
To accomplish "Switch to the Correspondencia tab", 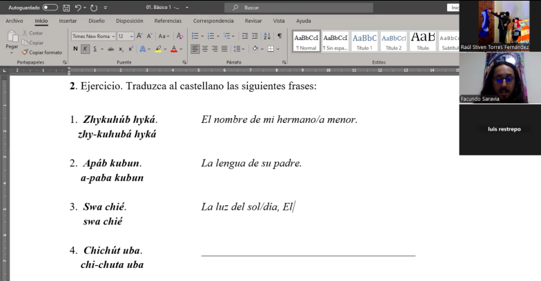I will click(213, 21).
